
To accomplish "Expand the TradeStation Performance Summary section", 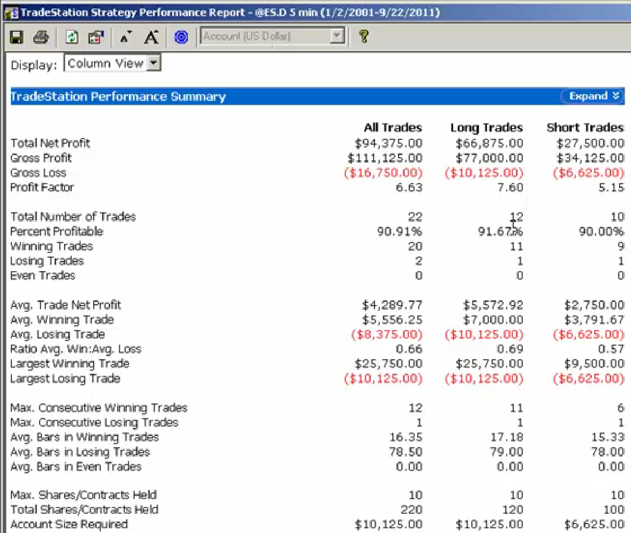I will [x=593, y=96].
